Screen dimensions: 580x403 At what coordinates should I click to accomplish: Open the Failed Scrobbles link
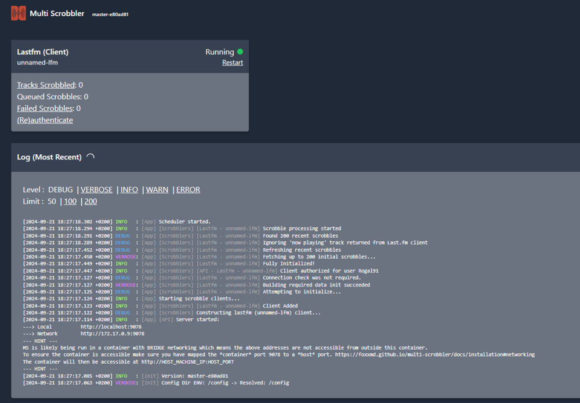click(x=45, y=108)
